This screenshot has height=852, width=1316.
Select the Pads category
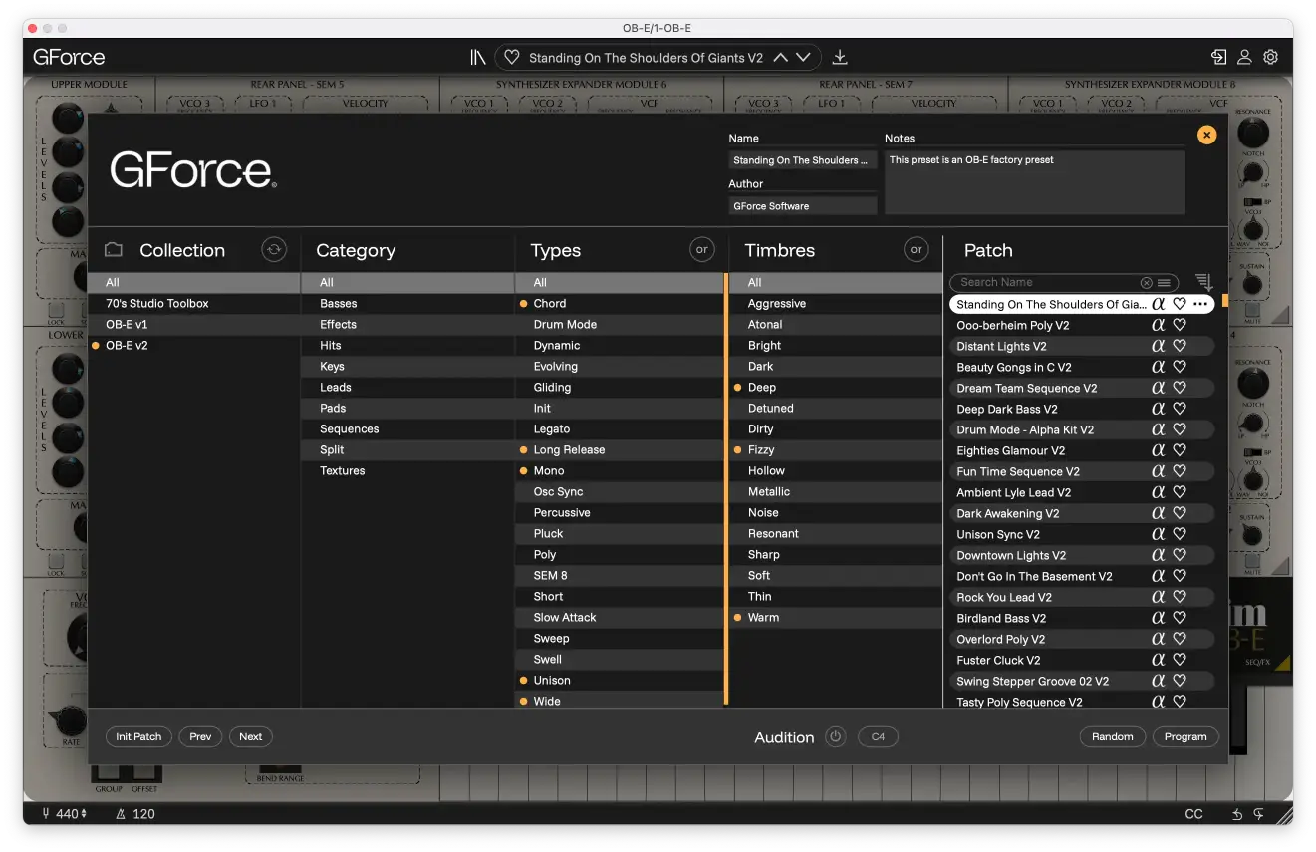pos(407,409)
